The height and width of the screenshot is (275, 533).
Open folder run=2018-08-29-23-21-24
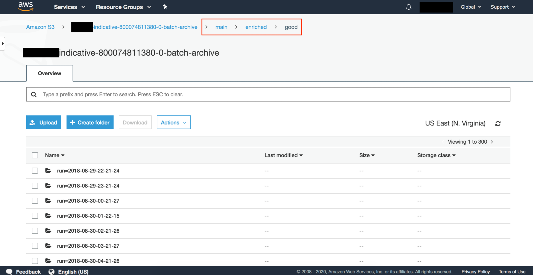pyautogui.click(x=88, y=186)
